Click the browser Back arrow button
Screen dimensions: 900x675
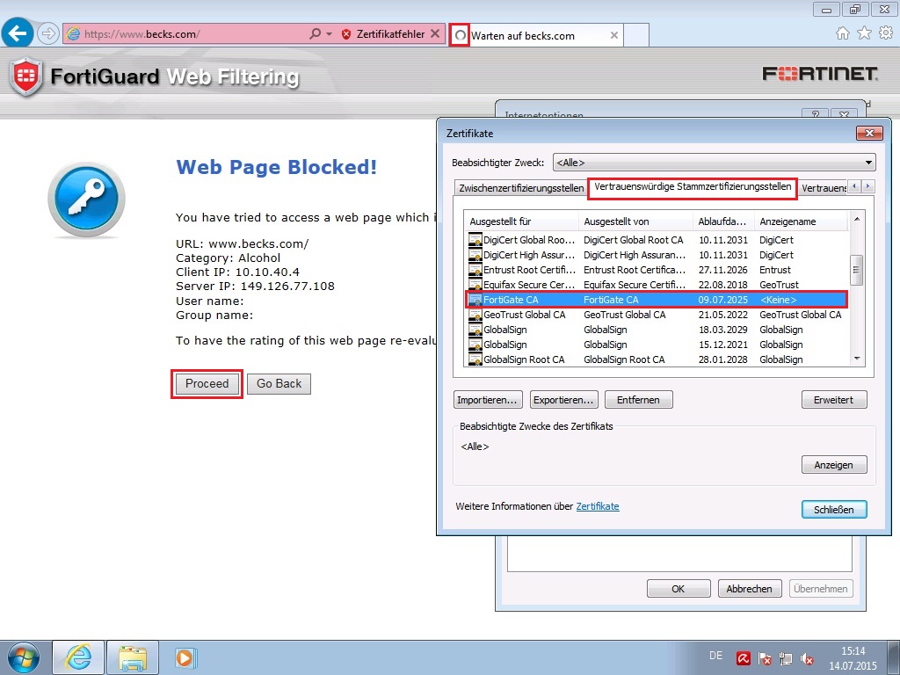click(x=18, y=33)
